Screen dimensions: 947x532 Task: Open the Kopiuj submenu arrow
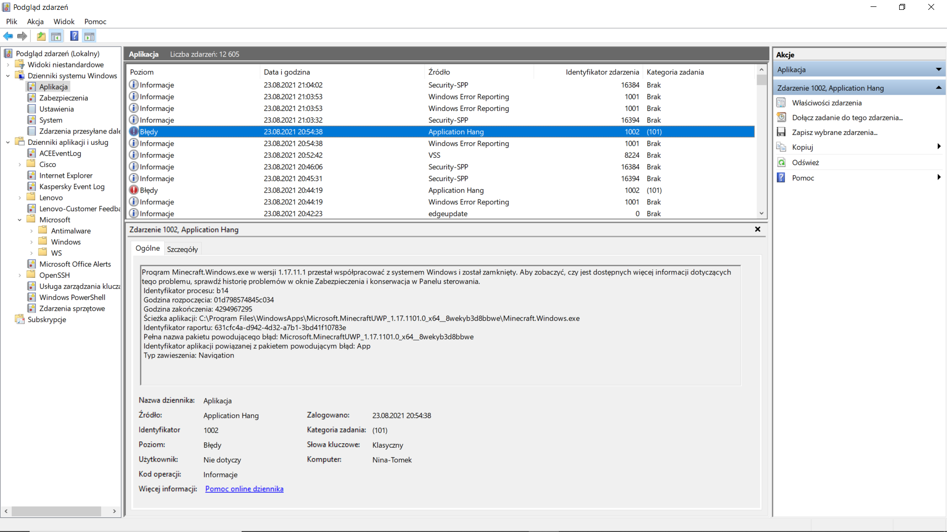(939, 147)
